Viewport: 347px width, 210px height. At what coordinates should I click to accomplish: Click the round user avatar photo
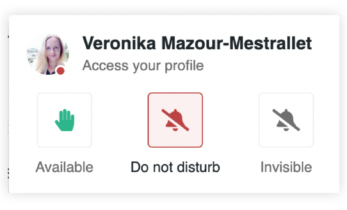point(48,54)
